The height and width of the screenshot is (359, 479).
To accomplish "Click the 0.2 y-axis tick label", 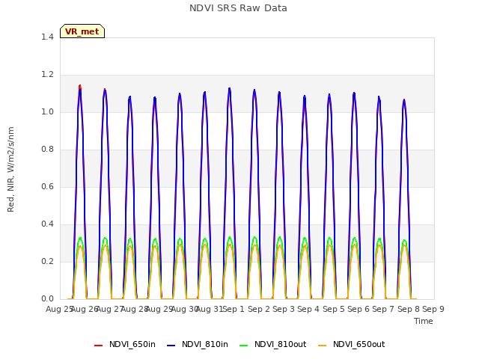I will point(47,261).
